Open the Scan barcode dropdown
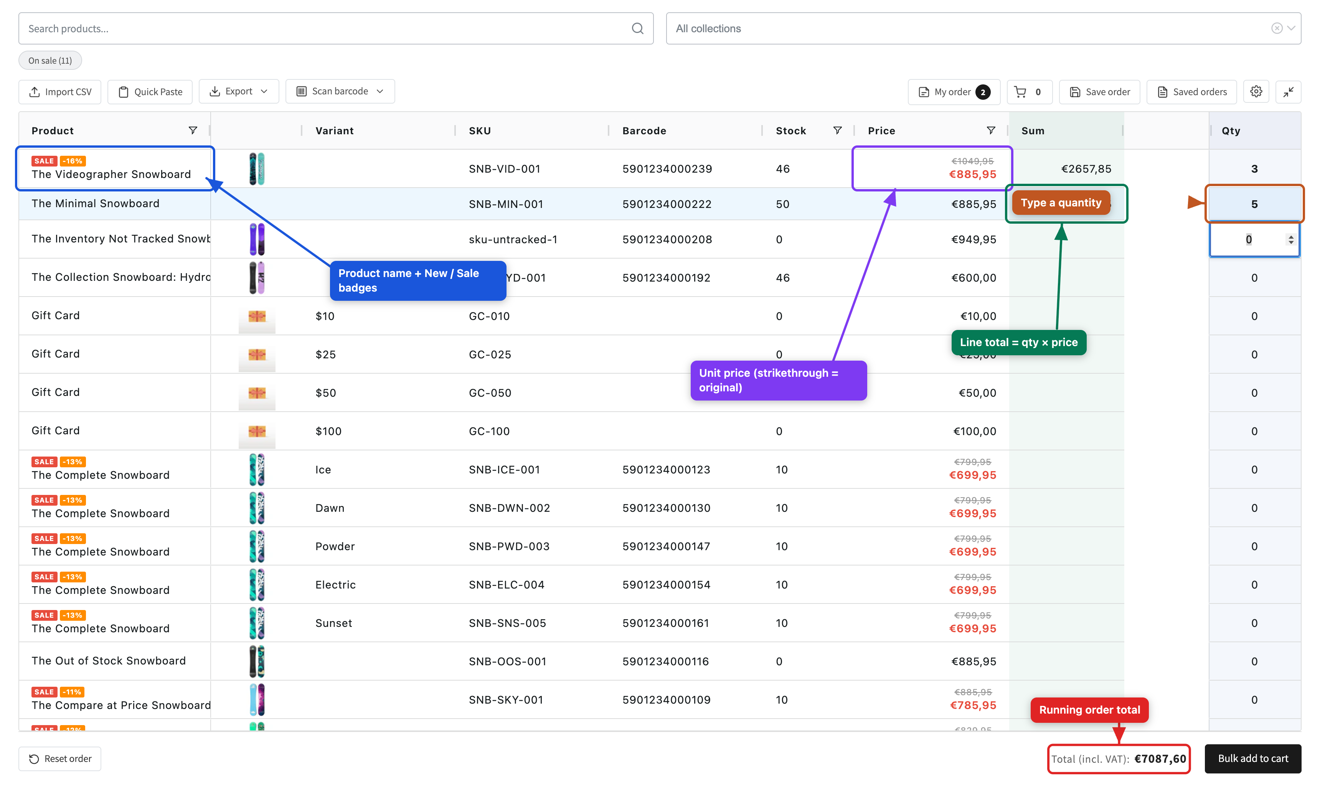1320x798 pixels. (x=340, y=91)
